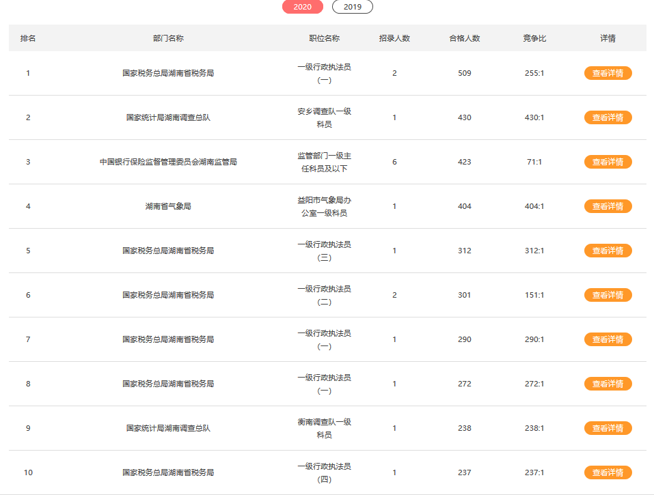Image resolution: width=654 pixels, height=495 pixels.
Task: View details for rank 10 row
Action: click(608, 472)
